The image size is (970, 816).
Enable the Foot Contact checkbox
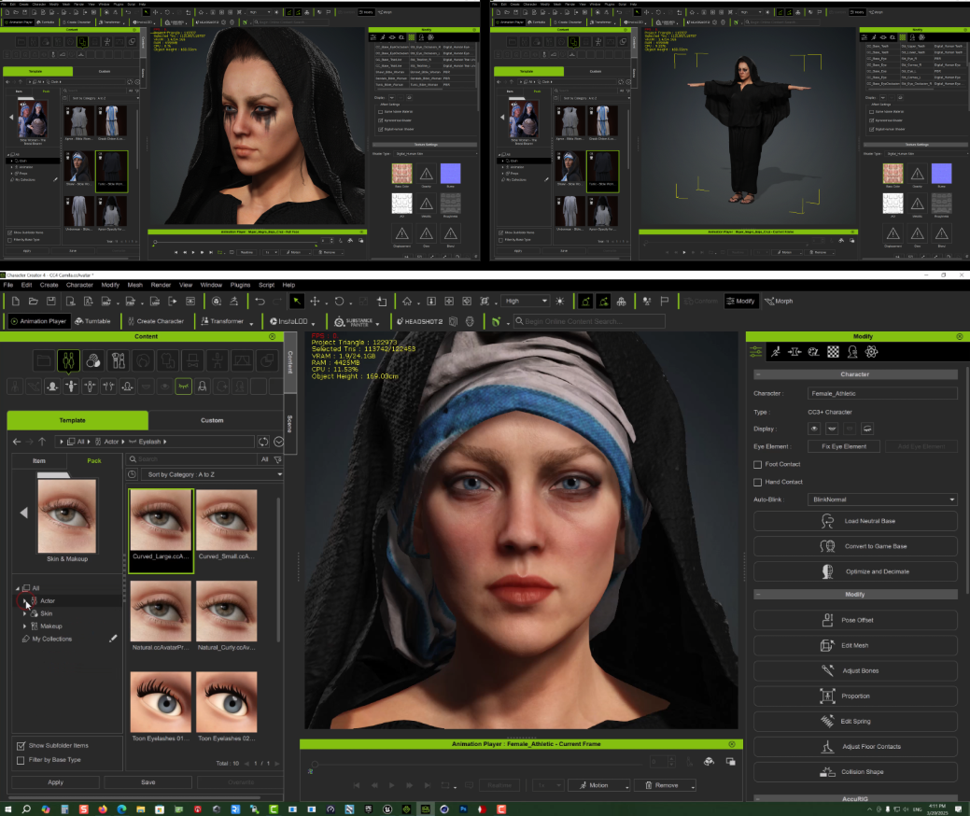[758, 464]
